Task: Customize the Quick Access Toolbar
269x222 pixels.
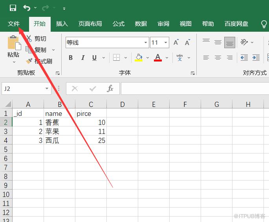Action: click(x=64, y=8)
